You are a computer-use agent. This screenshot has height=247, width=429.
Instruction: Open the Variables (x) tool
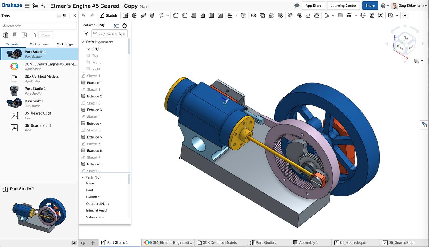(380, 15)
